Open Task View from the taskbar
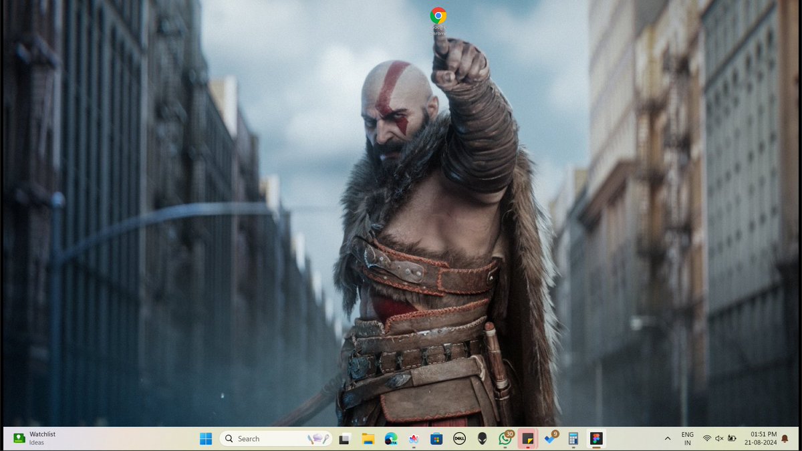 point(345,439)
